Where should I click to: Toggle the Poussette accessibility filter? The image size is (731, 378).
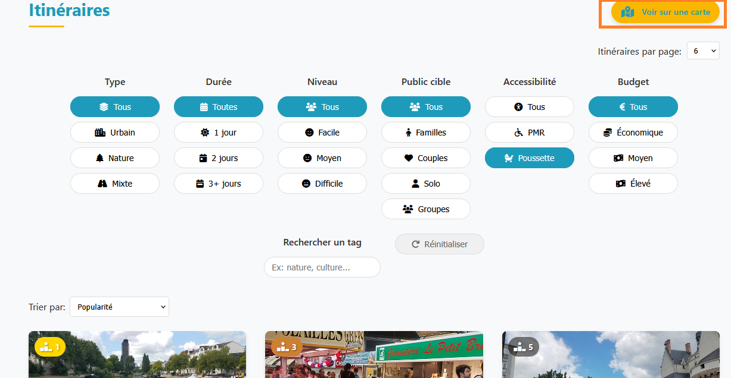530,158
